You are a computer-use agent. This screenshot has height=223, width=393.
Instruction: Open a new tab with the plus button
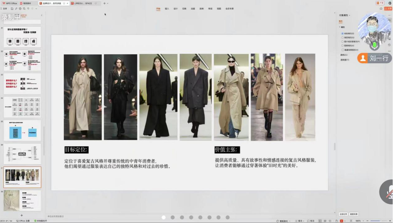tap(104, 3)
